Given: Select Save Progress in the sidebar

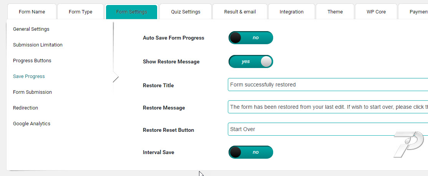Looking at the screenshot, I should [29, 76].
